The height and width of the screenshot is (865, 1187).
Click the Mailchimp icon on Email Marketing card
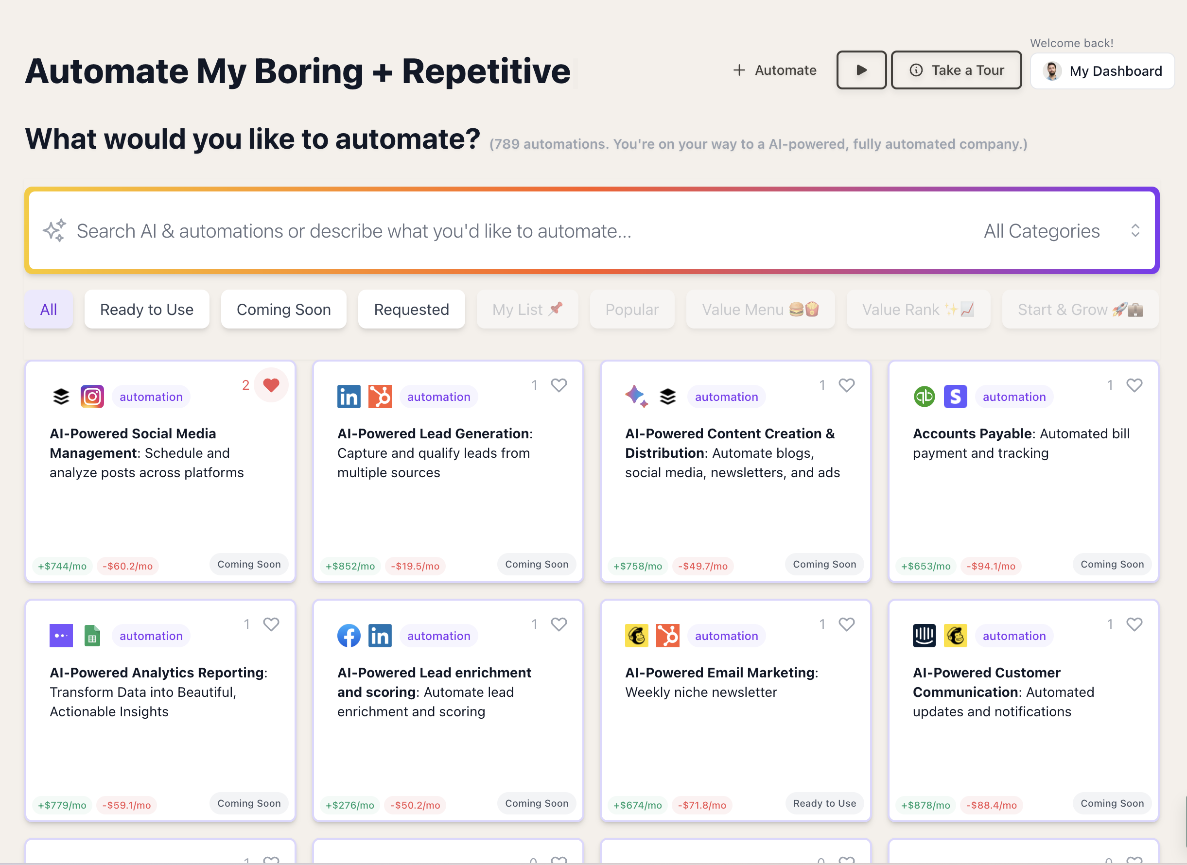click(637, 636)
